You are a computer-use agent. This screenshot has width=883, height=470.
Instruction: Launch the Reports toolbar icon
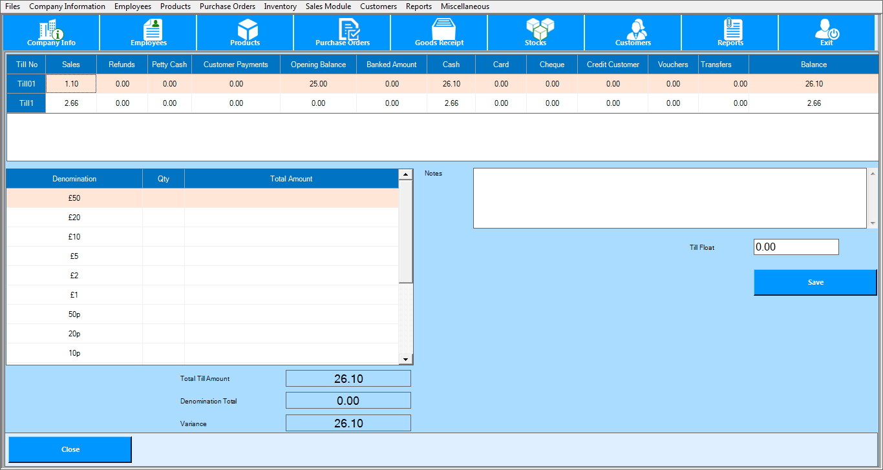pos(730,32)
